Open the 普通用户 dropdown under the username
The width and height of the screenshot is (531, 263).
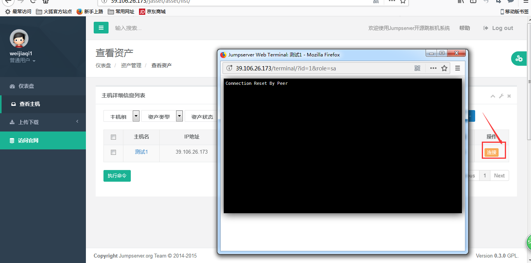point(23,61)
